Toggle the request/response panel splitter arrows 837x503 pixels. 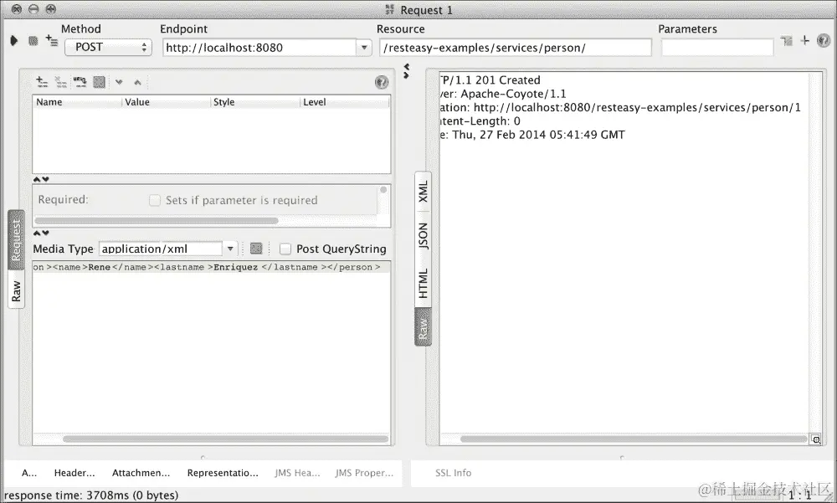click(406, 71)
